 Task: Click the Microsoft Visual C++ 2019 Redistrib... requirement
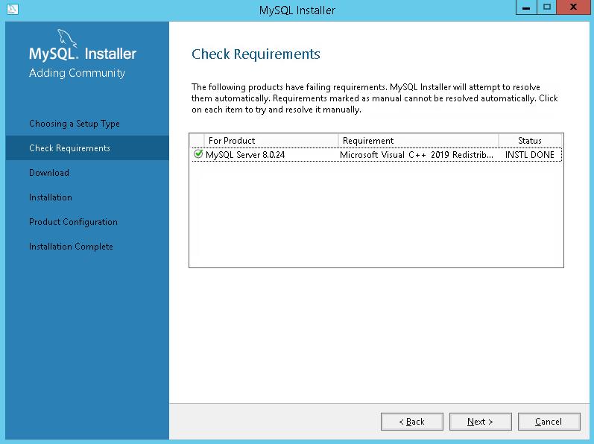click(417, 154)
